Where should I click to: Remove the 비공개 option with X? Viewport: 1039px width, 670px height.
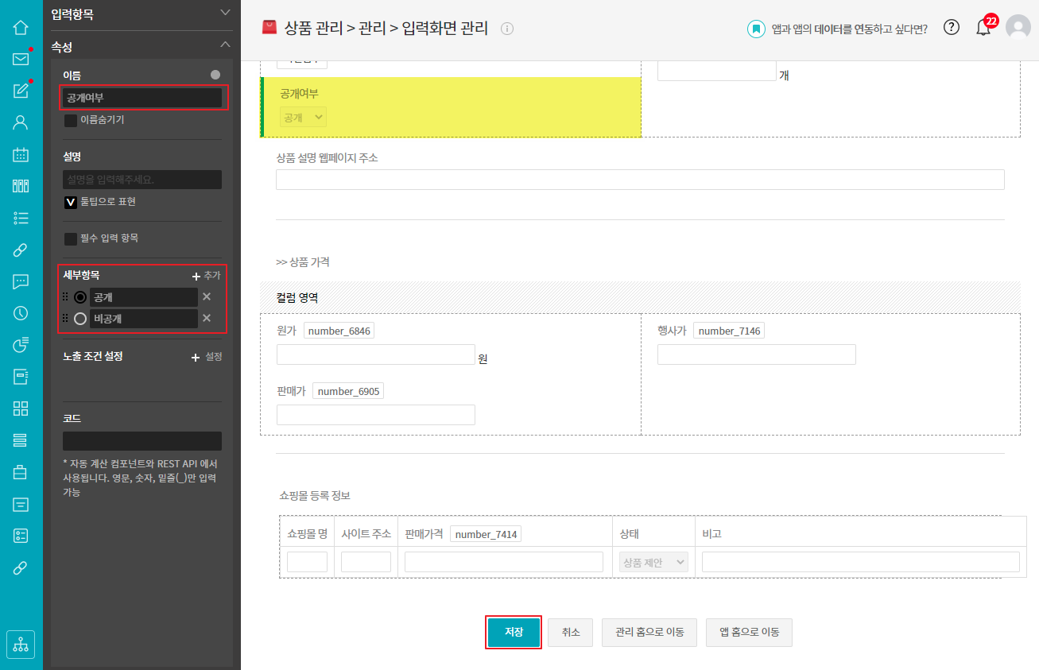pyautogui.click(x=207, y=319)
